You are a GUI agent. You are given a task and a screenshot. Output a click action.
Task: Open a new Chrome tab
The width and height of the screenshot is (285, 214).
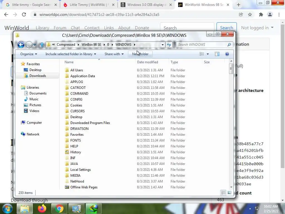[239, 5]
